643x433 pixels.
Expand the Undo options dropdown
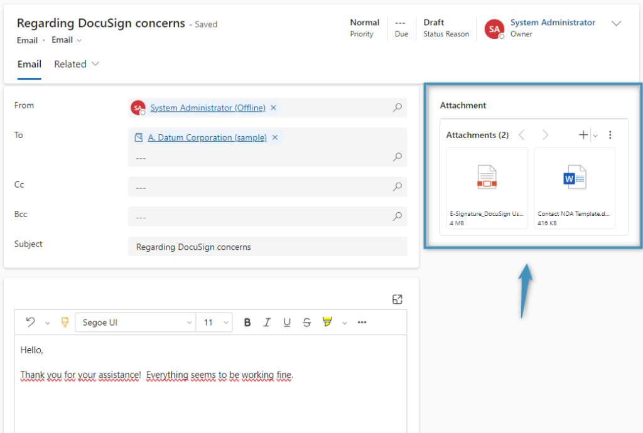pos(48,323)
